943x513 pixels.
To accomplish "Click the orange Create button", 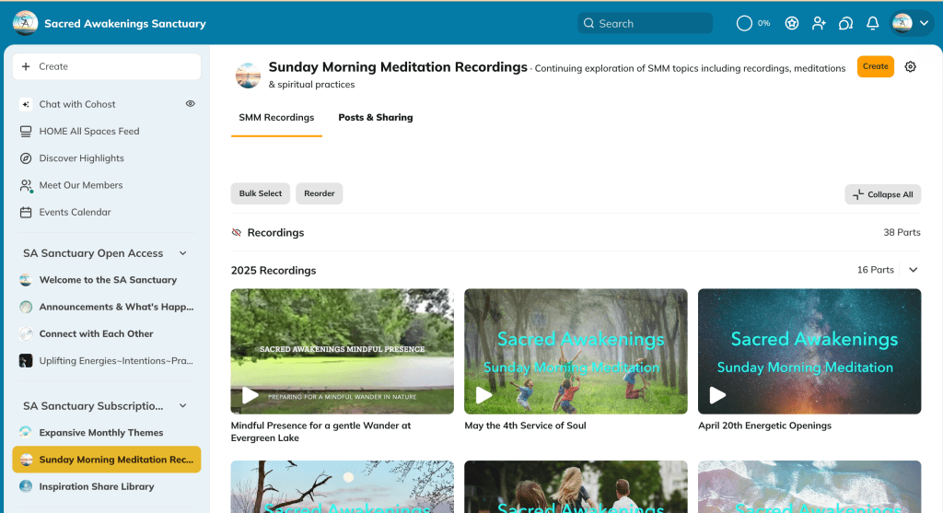I will tap(875, 66).
